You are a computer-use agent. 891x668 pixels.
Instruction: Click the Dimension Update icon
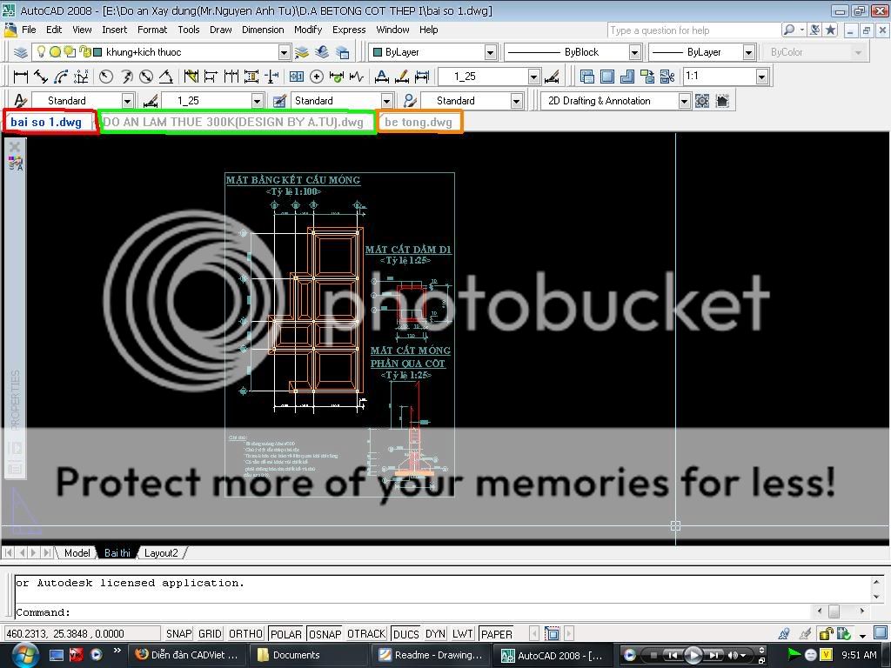click(422, 77)
